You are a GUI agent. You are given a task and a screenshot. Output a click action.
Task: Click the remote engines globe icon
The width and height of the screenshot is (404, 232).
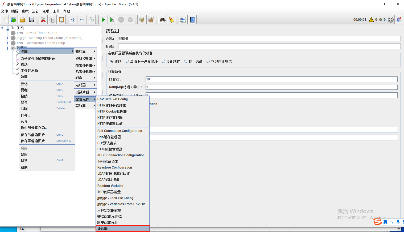pos(391,20)
